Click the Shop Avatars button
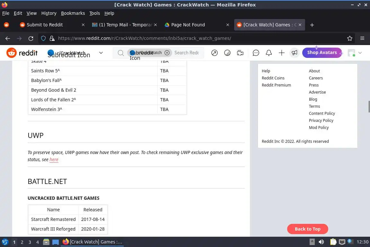 click(x=322, y=52)
